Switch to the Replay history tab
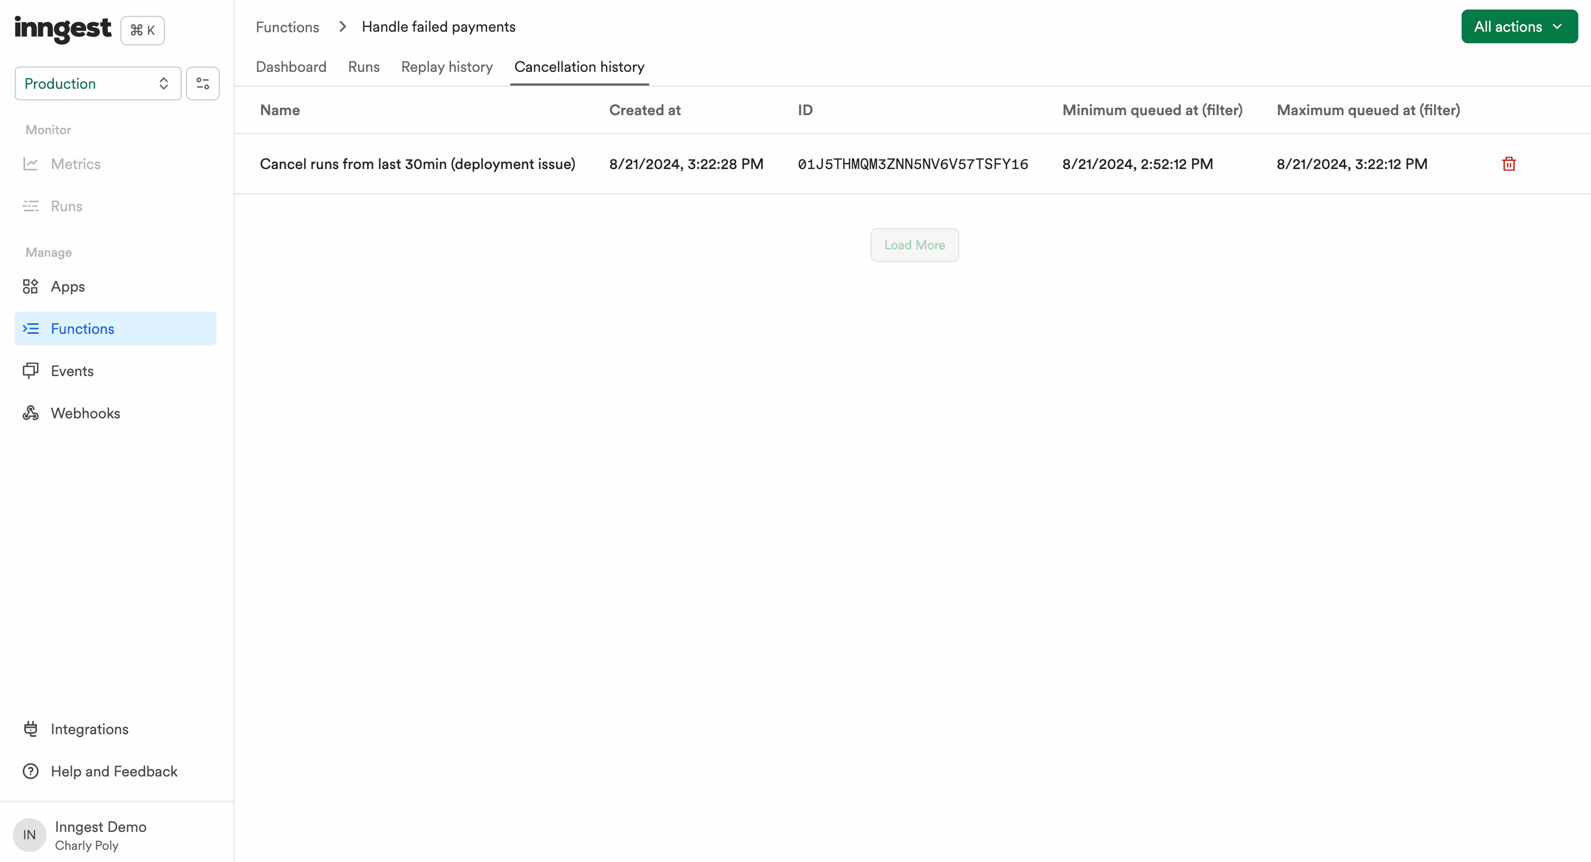Viewport: 1591px width, 862px height. [447, 67]
